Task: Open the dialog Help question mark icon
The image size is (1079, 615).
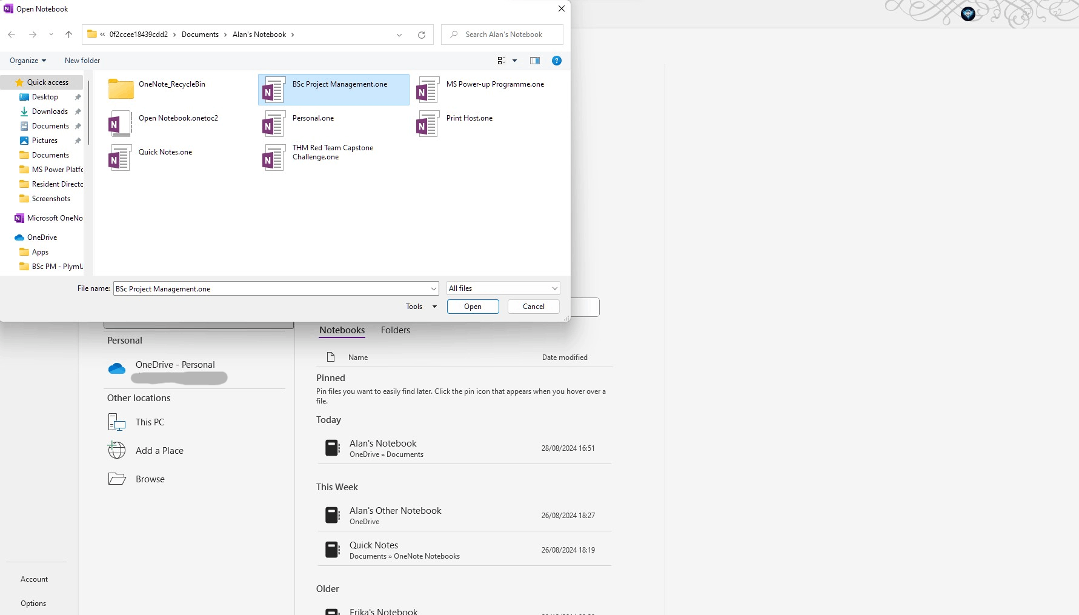Action: coord(557,61)
